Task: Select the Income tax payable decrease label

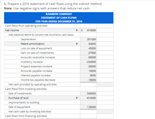Action: tap(38, 80)
